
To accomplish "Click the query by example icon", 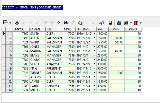I will (x=80, y=23).
